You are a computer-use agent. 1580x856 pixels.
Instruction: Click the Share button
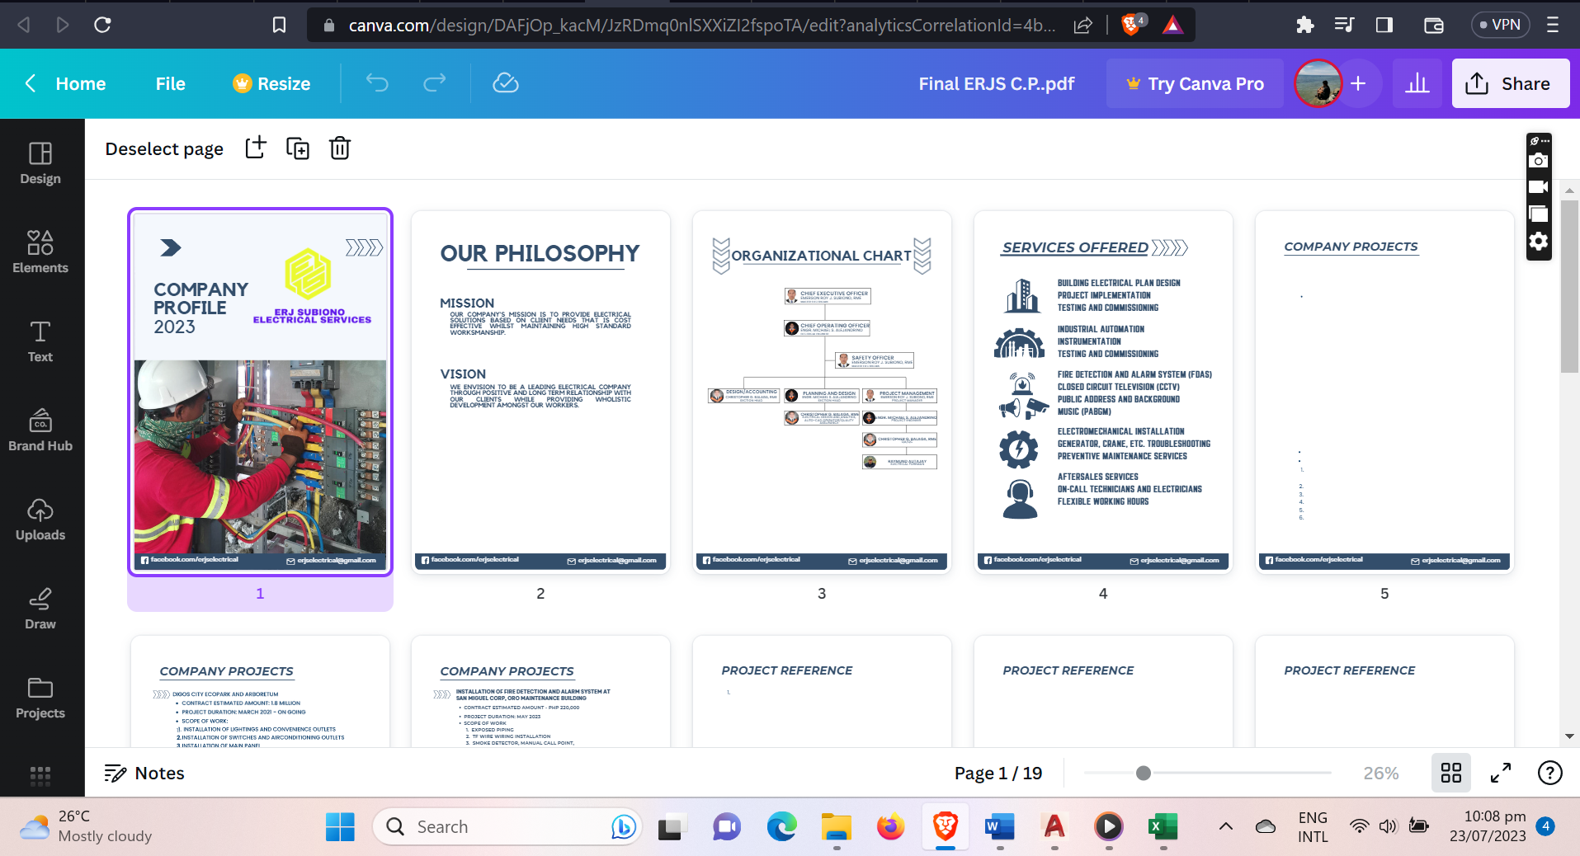pyautogui.click(x=1510, y=83)
